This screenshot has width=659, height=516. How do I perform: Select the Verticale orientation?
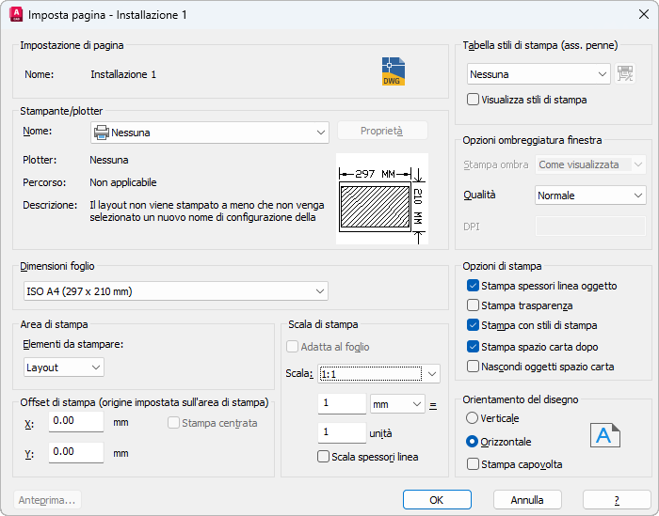point(473,418)
